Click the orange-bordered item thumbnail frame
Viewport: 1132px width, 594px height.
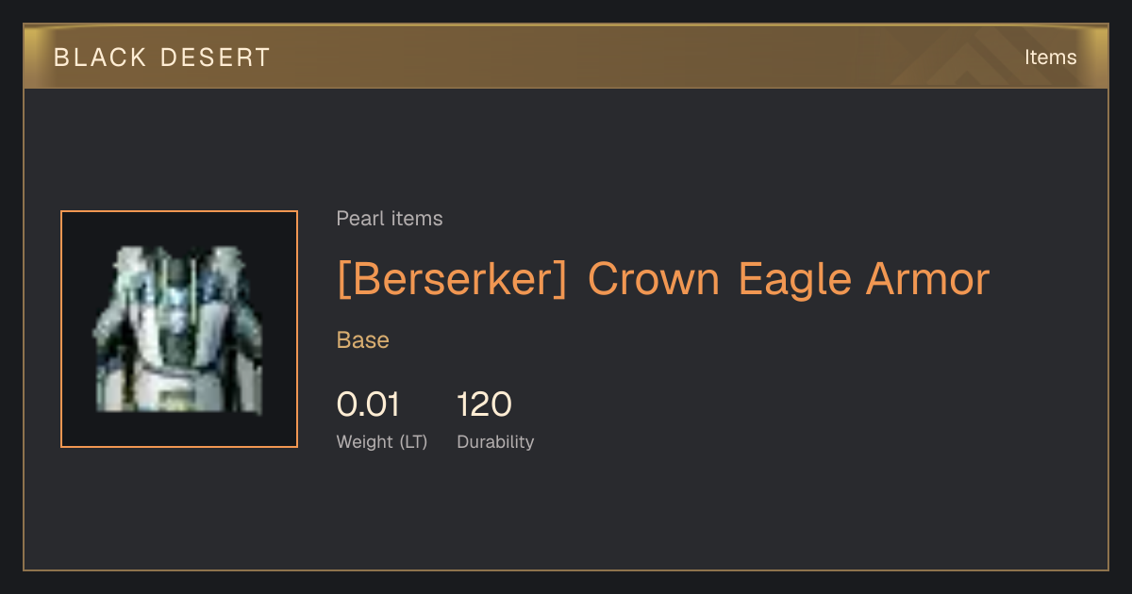[x=179, y=329]
